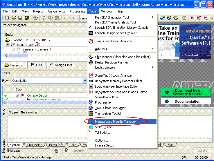
Task: Click the Cyclone III warning triangle icon
Action: (x=7, y=40)
